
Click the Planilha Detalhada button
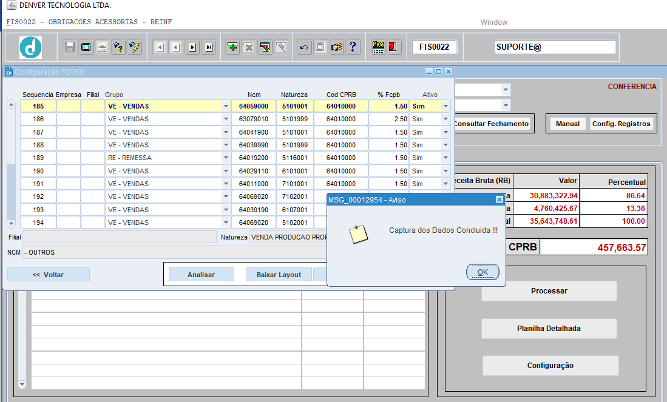point(549,329)
